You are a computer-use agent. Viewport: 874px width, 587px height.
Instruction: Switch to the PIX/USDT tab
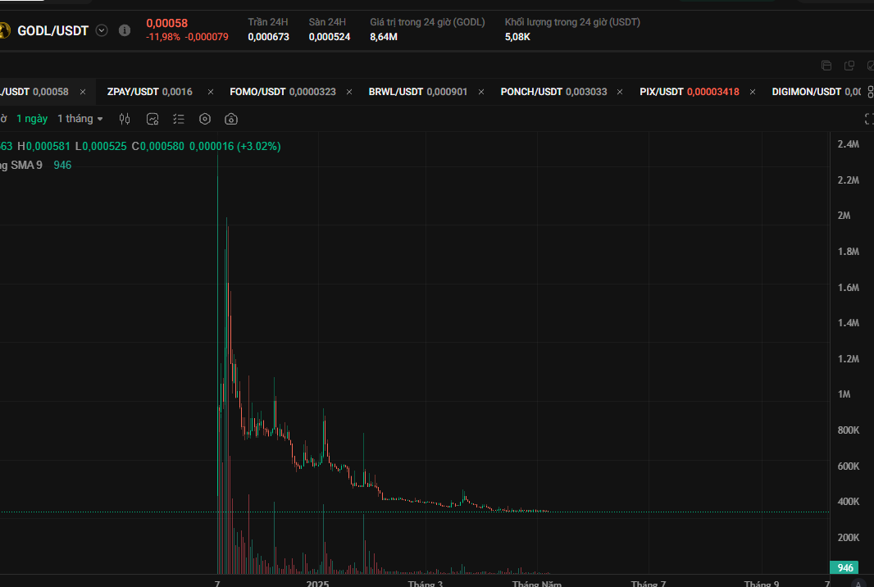689,92
